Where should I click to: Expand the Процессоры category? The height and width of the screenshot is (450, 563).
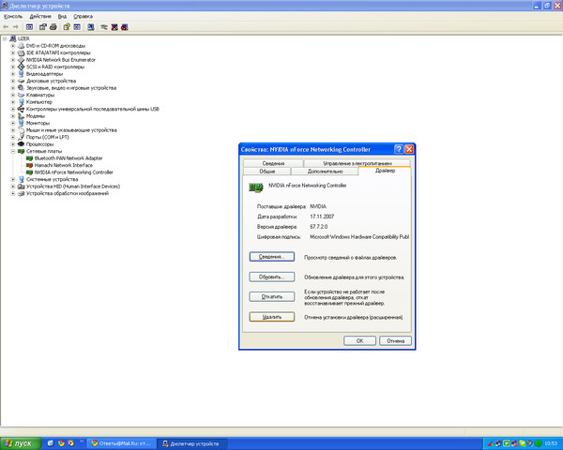pyautogui.click(x=13, y=143)
